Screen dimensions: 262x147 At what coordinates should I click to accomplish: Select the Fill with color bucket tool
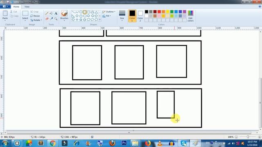(52, 13)
